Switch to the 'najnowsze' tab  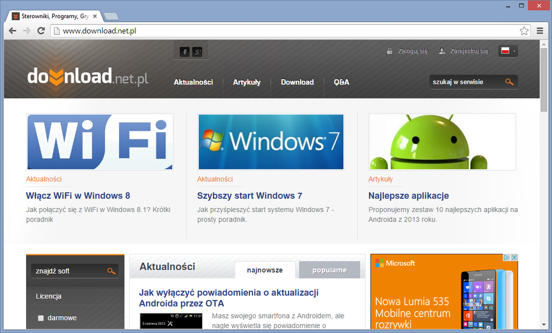(x=265, y=270)
